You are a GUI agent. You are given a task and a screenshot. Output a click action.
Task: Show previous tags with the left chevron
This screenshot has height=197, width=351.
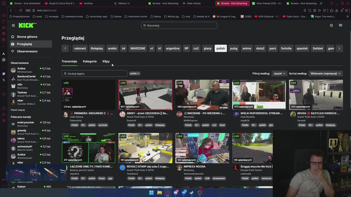[x=65, y=48]
